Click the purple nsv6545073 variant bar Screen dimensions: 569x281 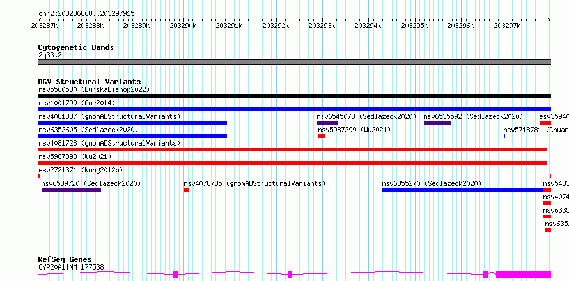click(x=327, y=123)
